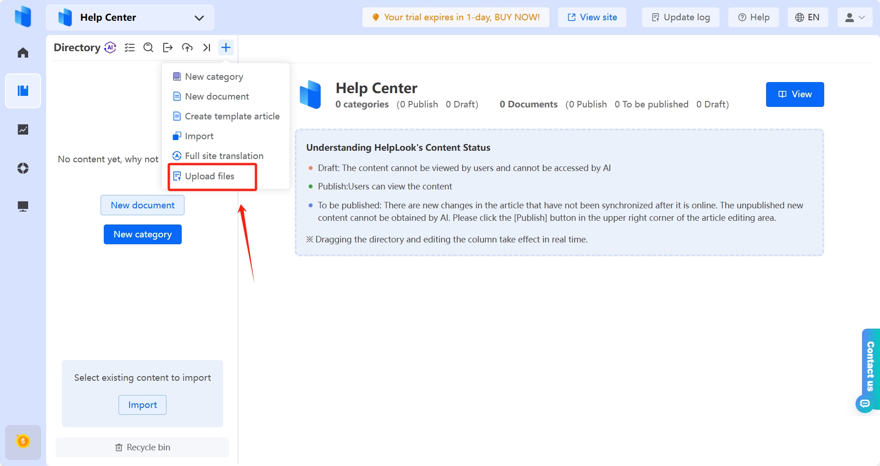Viewport: 880px width, 466px height.
Task: Select Upload files from the menu
Action: click(x=209, y=176)
